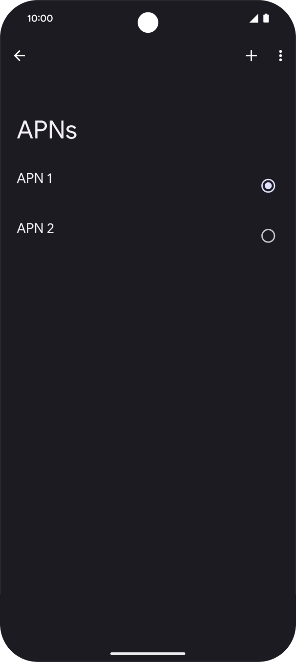Show more options via vertical dots

tap(280, 56)
